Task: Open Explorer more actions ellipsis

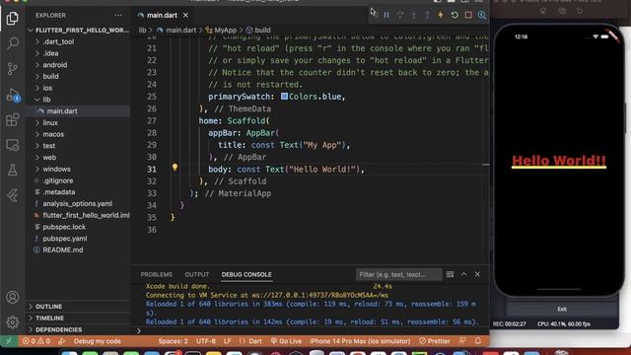Action: coord(118,16)
